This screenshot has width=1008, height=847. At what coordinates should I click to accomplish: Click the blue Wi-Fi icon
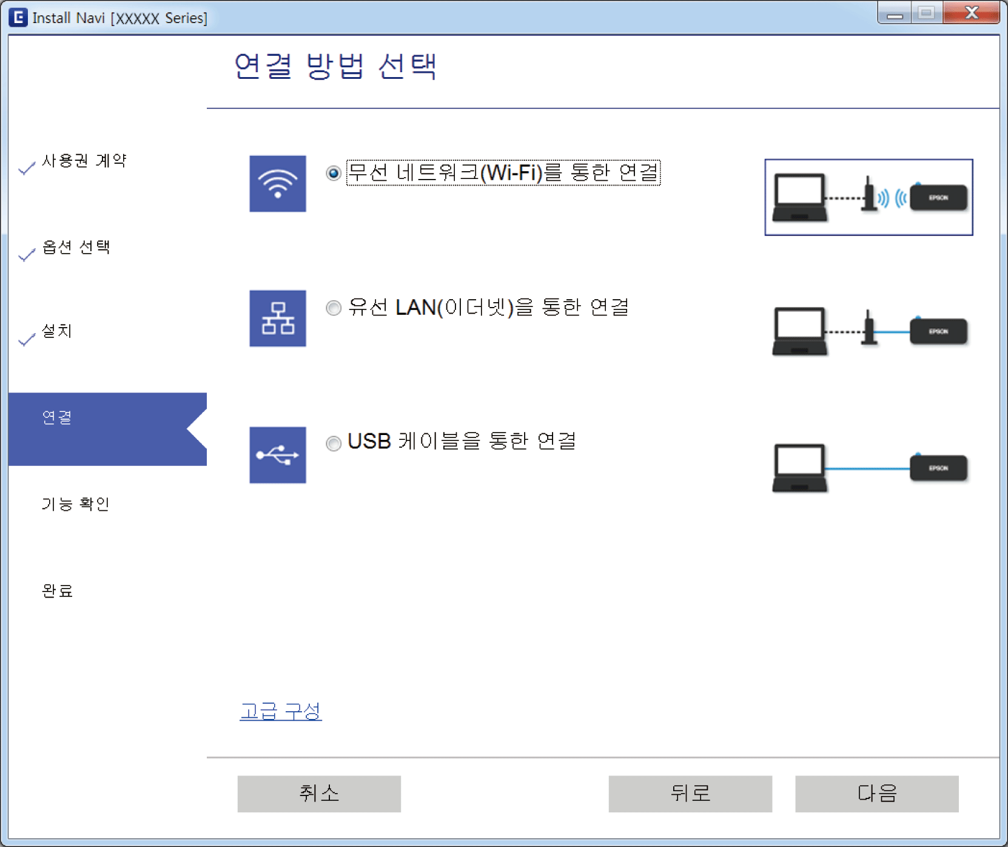277,183
